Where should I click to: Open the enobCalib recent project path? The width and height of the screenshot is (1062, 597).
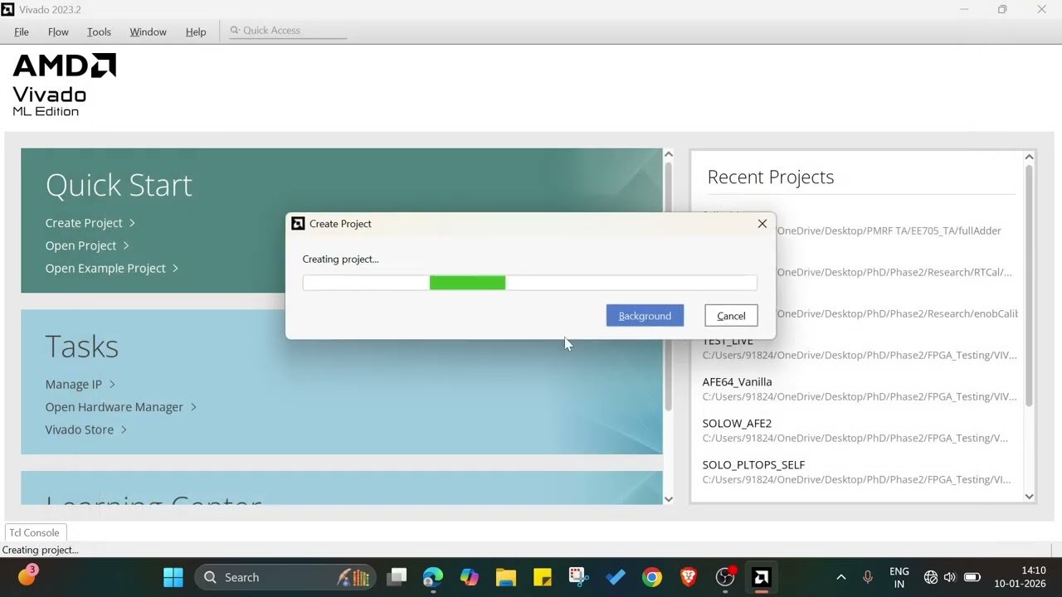point(896,313)
